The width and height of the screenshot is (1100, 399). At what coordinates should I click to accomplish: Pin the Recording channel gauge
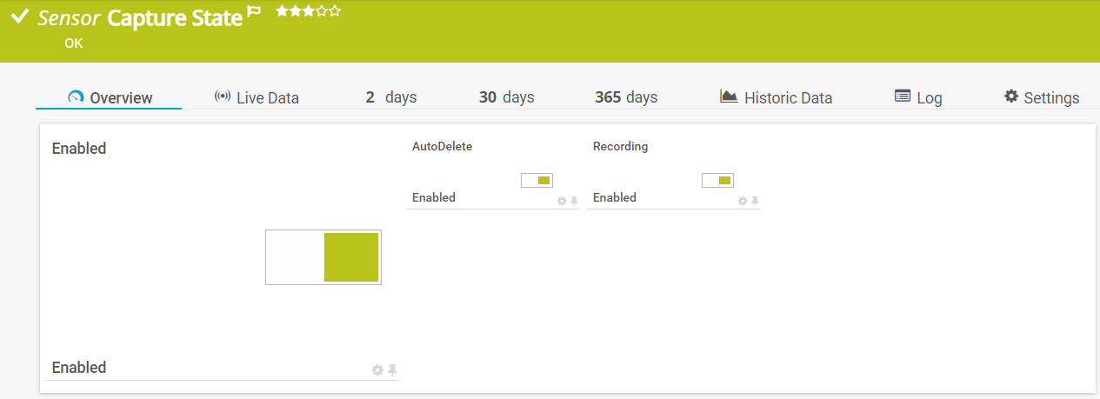tap(755, 201)
